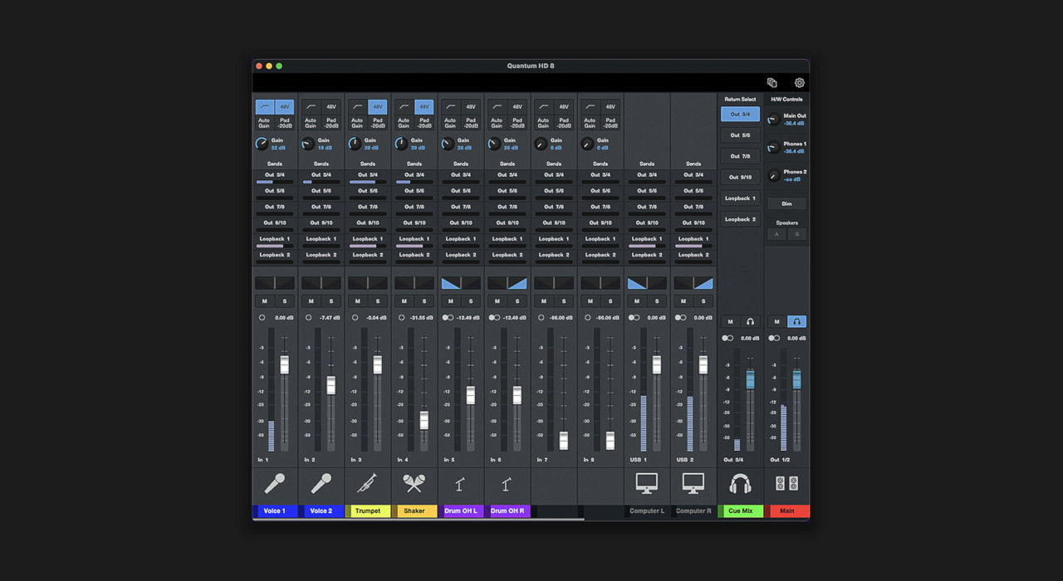This screenshot has height=581, width=1063.
Task: Click the -7.47 dB level value on In 2
Action: tap(331, 318)
